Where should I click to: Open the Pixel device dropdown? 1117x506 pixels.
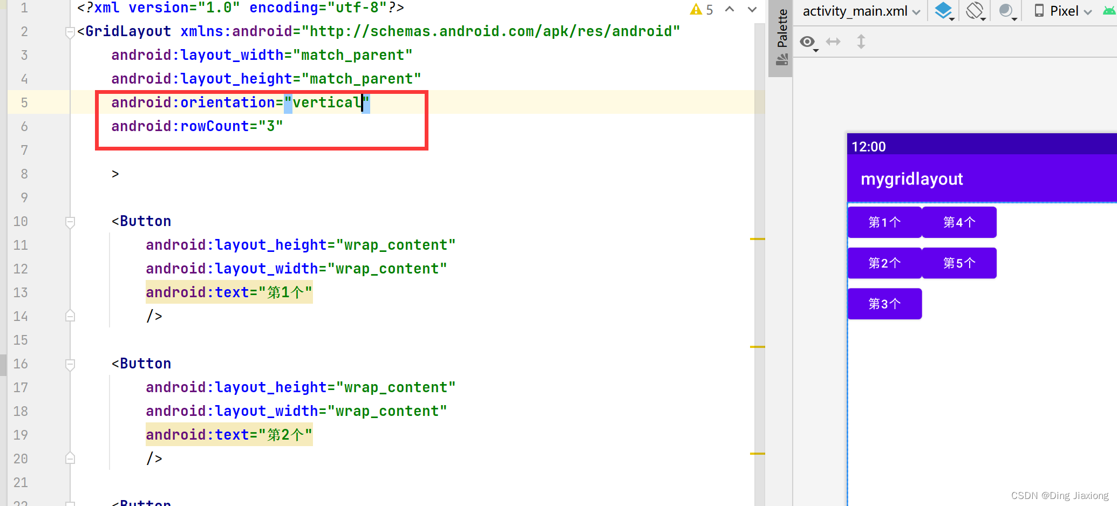[1063, 11]
